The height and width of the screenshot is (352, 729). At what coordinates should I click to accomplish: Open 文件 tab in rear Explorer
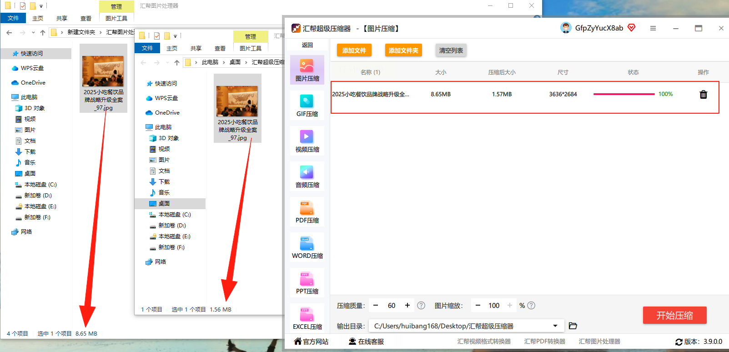pyautogui.click(x=13, y=18)
